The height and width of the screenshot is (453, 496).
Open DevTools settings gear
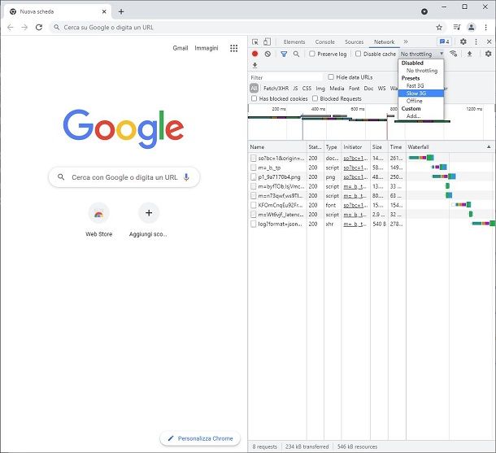463,41
